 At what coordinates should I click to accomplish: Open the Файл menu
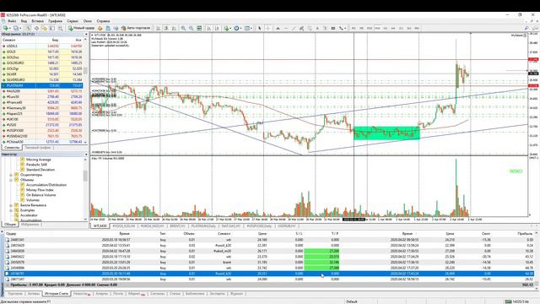pyautogui.click(x=12, y=21)
